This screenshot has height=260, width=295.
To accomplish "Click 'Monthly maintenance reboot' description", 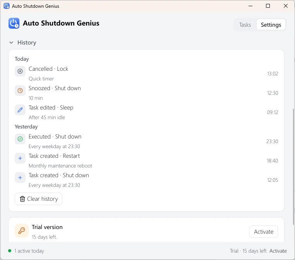I will [x=60, y=166].
